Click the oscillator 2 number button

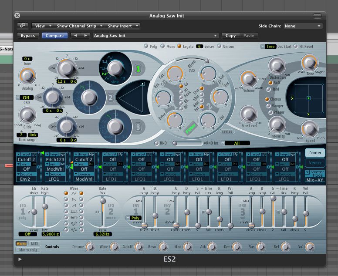pyautogui.click(x=110, y=98)
